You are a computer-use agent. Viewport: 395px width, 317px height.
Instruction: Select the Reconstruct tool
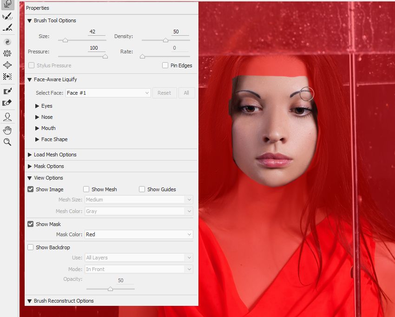tap(7, 16)
